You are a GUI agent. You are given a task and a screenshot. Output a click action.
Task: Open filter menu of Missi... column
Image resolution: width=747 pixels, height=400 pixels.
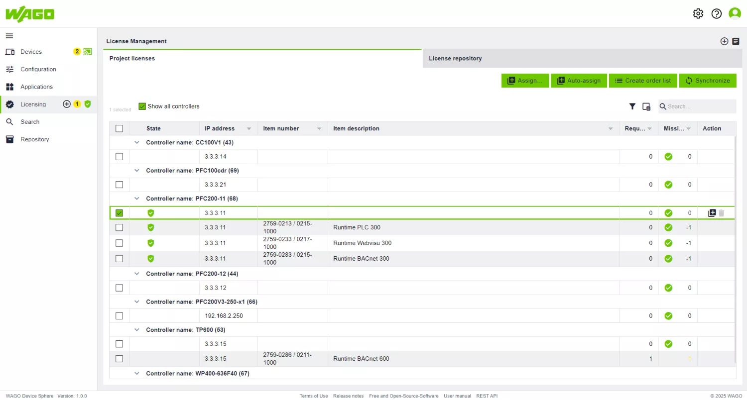click(689, 128)
